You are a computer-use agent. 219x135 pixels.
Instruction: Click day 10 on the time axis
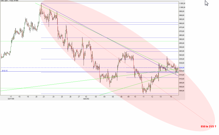click(x=135, y=97)
